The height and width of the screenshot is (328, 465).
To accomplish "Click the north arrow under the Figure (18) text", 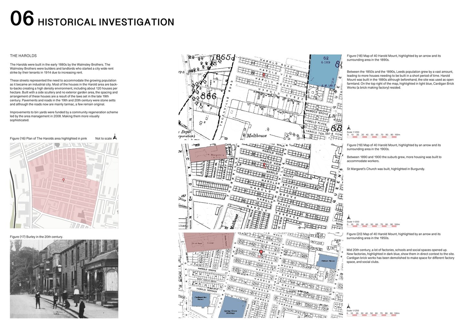I will 349,128.
